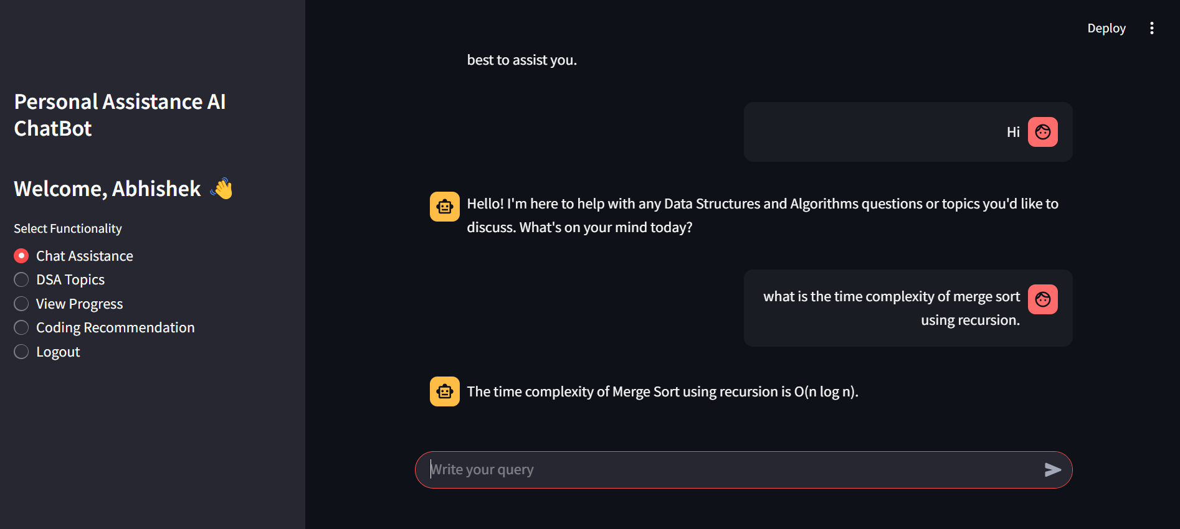The height and width of the screenshot is (529, 1180).
Task: Click the O(n log n) answer message text
Action: point(662,391)
